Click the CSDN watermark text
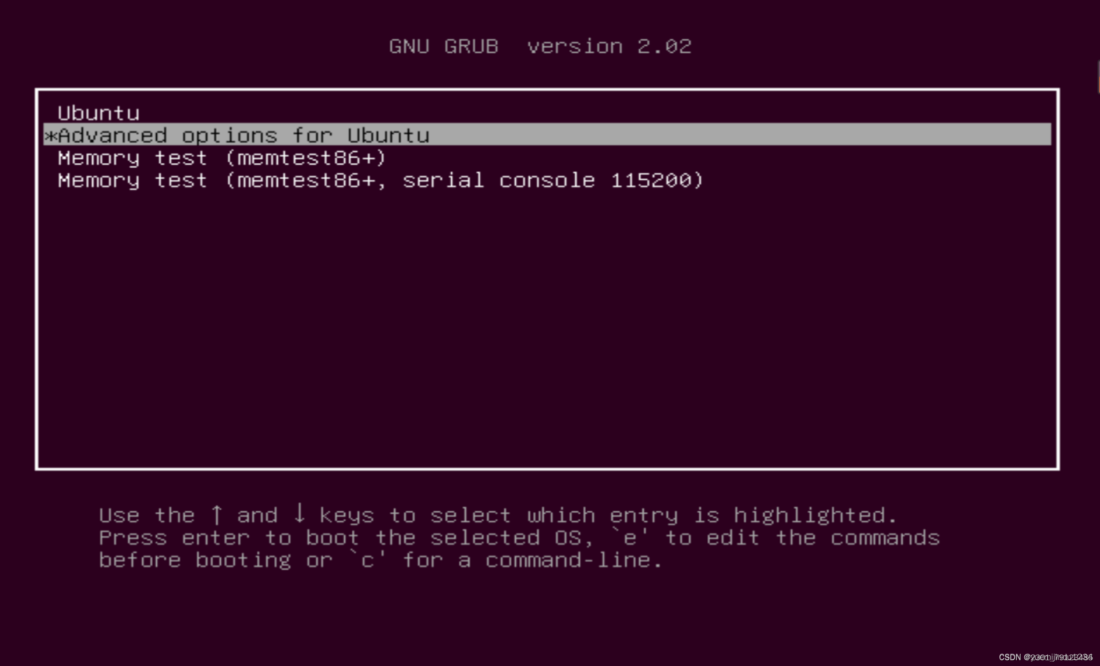1100x666 pixels. click(x=1045, y=657)
